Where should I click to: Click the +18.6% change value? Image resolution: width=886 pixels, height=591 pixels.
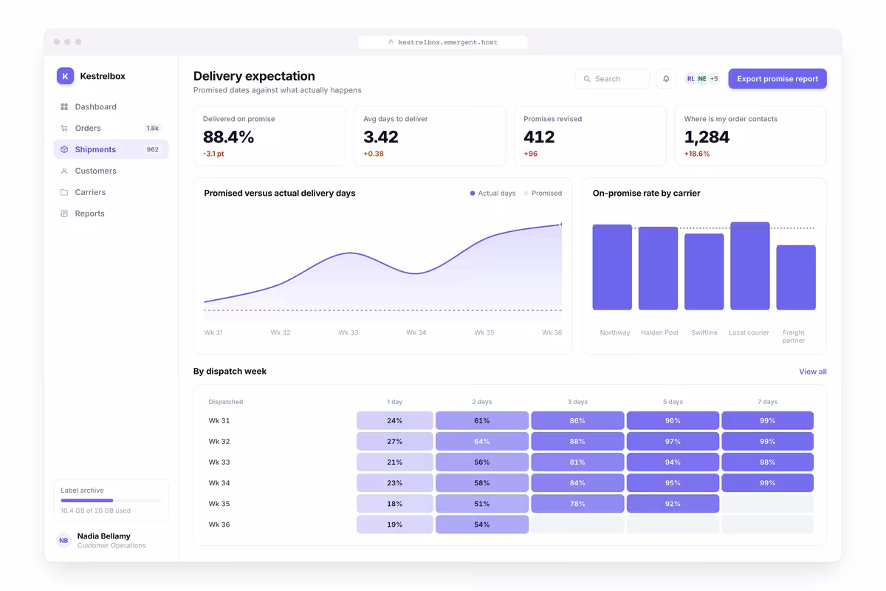[x=697, y=154]
